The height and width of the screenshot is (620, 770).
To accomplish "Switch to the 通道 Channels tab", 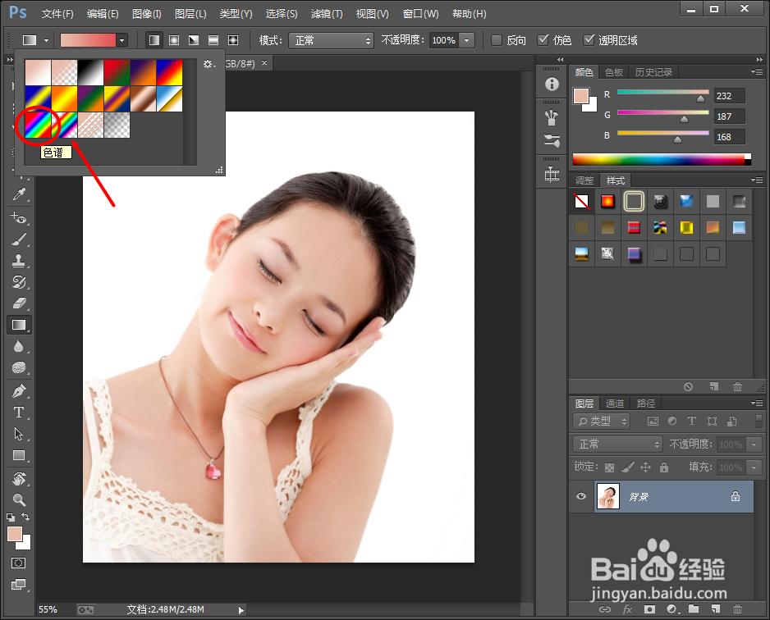I will (614, 403).
